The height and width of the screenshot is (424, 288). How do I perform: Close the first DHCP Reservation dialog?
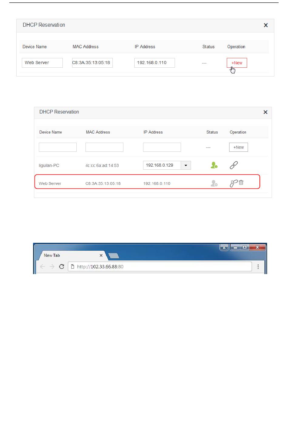(266, 25)
